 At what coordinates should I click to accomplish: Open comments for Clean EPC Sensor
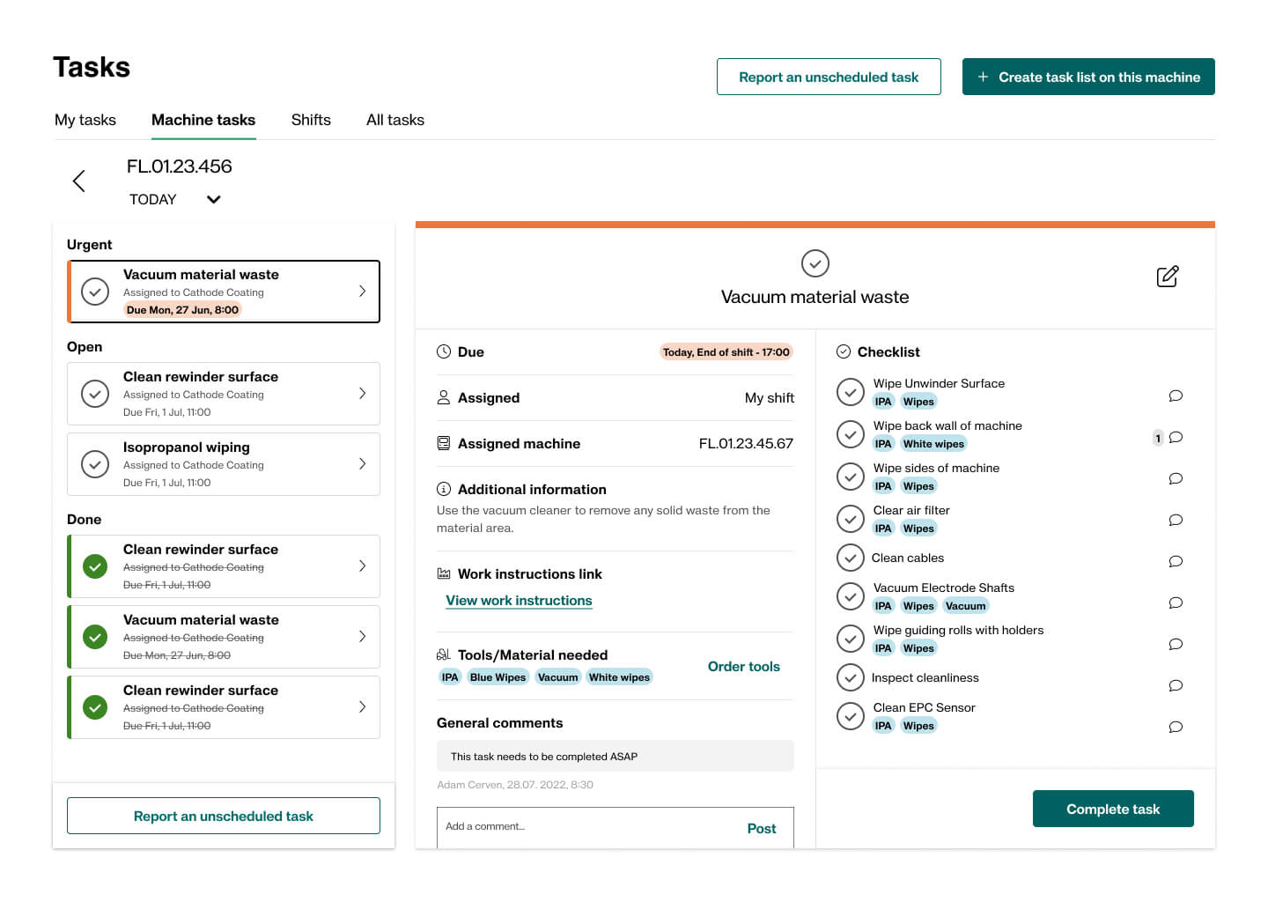[x=1175, y=727]
